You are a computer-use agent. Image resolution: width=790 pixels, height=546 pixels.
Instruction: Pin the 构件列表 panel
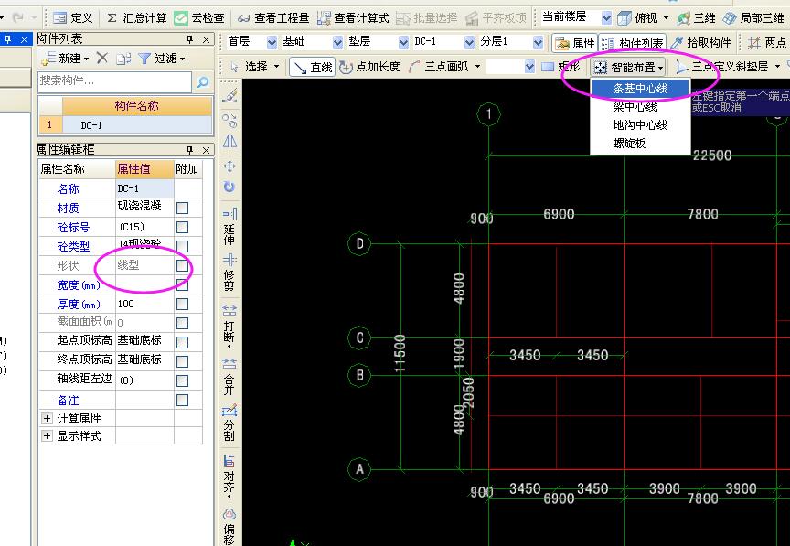189,38
